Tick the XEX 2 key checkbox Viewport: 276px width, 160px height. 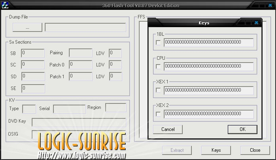[158, 114]
